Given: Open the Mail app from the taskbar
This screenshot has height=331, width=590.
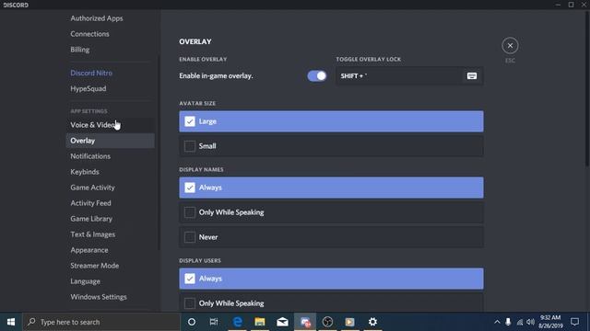Looking at the screenshot, I should point(282,322).
